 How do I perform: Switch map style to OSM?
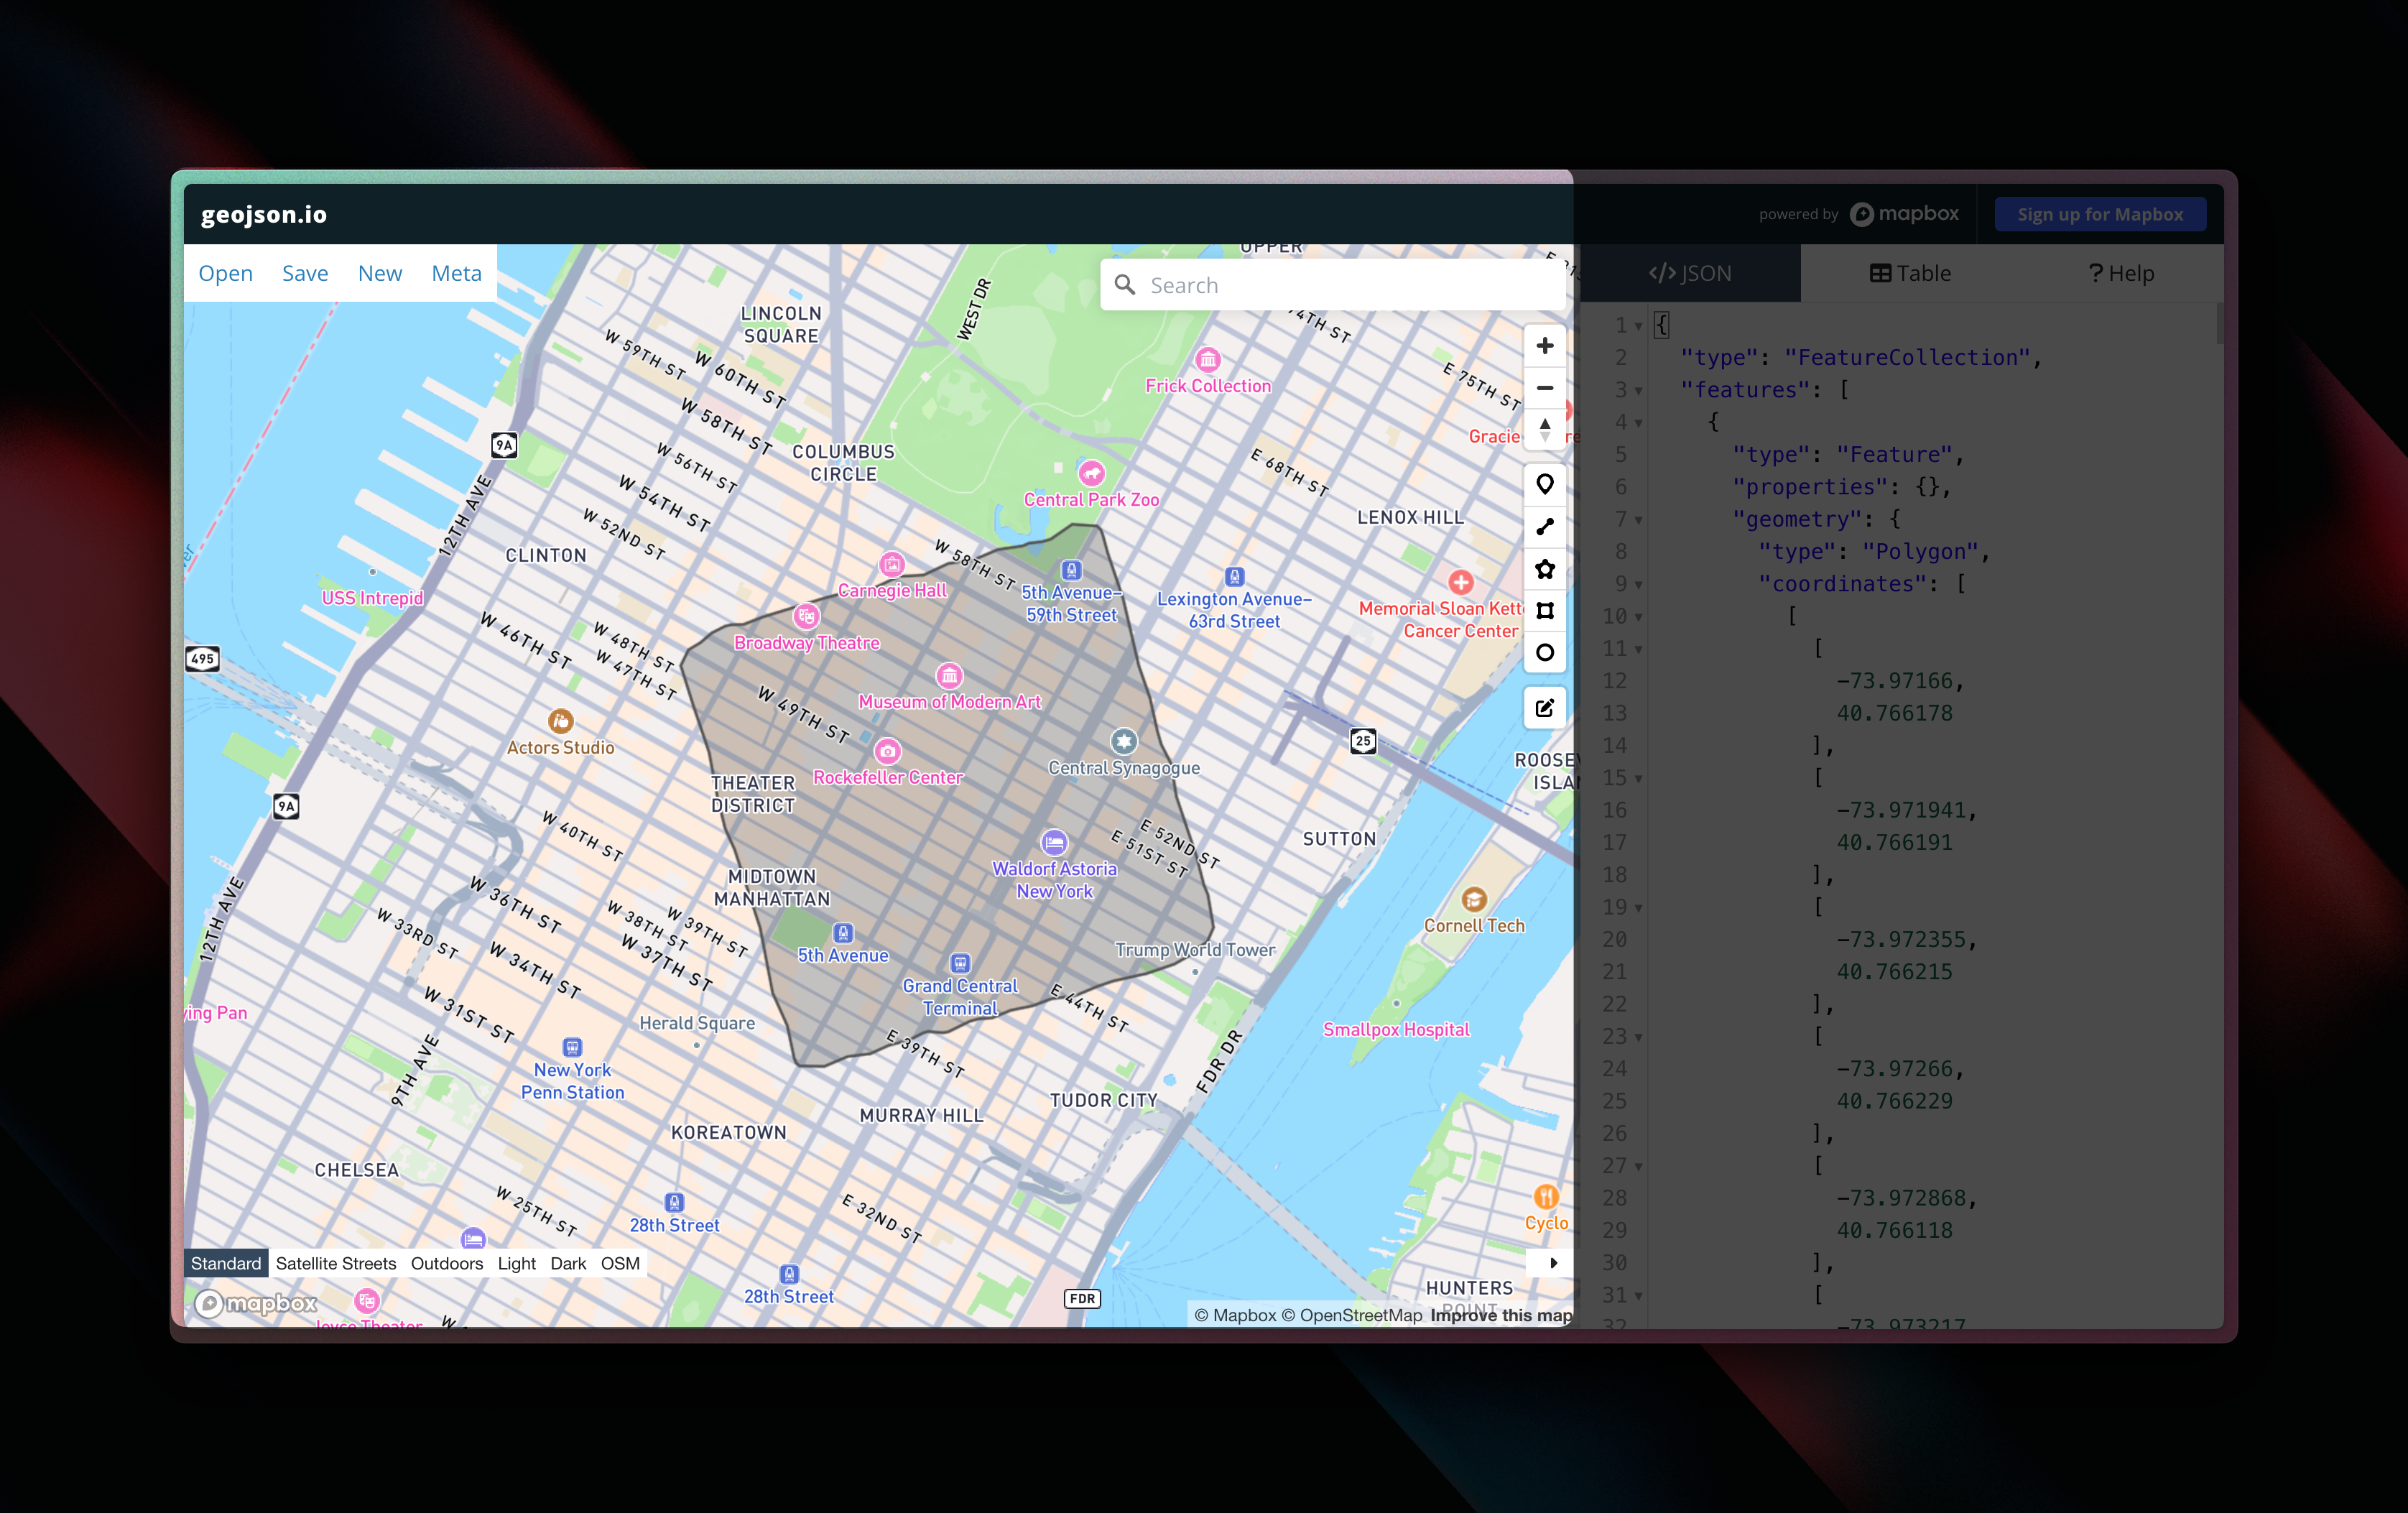[620, 1263]
